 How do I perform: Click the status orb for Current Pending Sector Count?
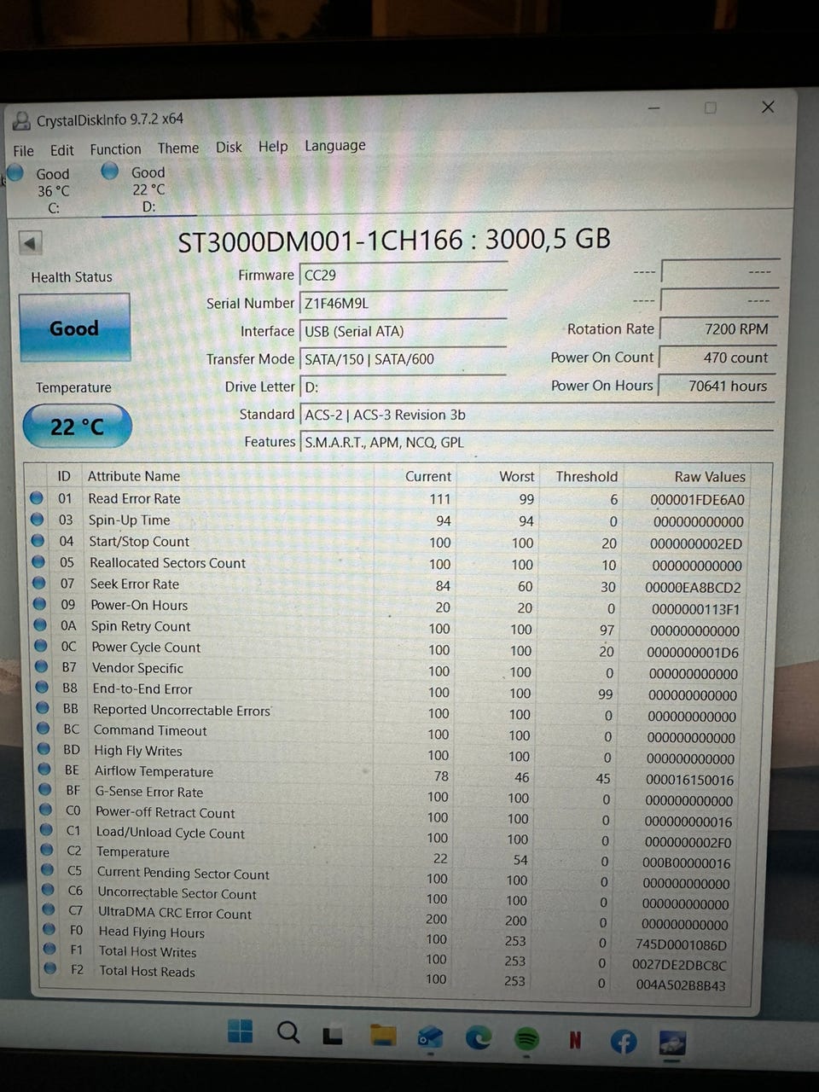click(50, 871)
